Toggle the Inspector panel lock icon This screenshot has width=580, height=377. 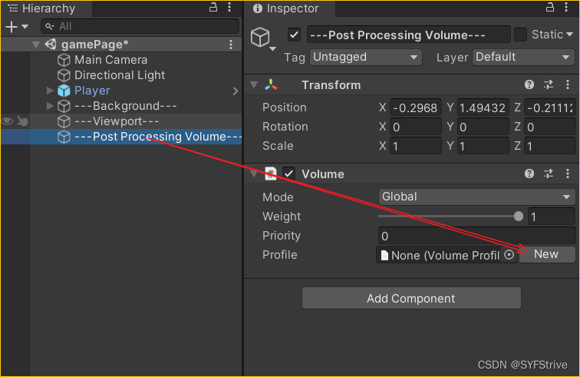[550, 7]
